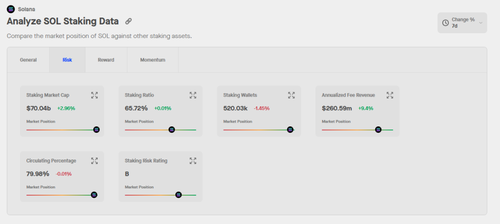500x224 pixels.
Task: Click the Analyze SOL Staking Data heading
Action: point(63,21)
